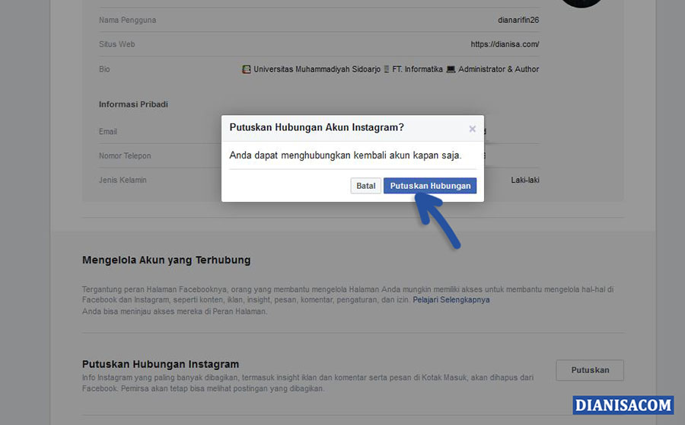Image resolution: width=685 pixels, height=425 pixels.
Task: Click the Bio label
Action: tap(104, 69)
